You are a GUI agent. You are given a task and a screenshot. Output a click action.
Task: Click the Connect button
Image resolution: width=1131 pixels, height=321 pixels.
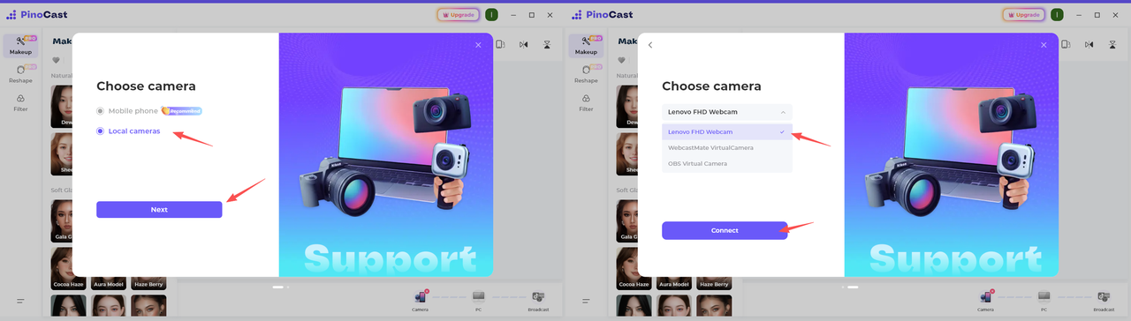(725, 230)
